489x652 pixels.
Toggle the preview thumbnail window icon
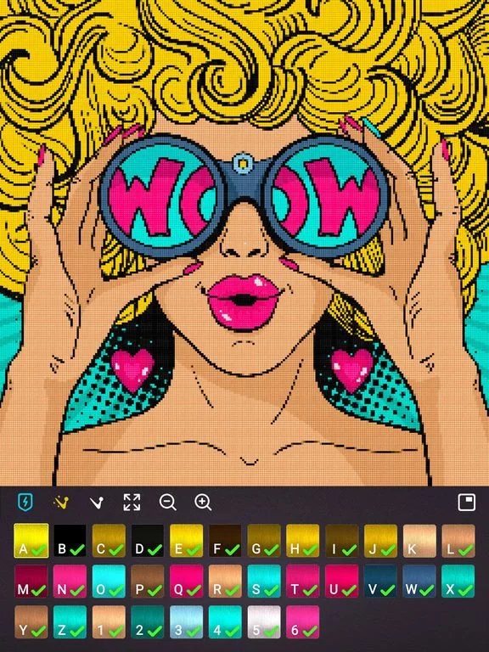pyautogui.click(x=466, y=502)
